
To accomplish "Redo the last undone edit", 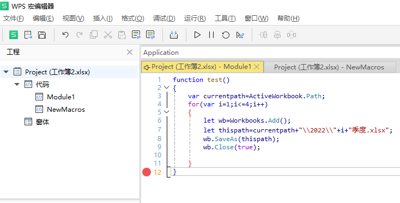I will 80,35.
